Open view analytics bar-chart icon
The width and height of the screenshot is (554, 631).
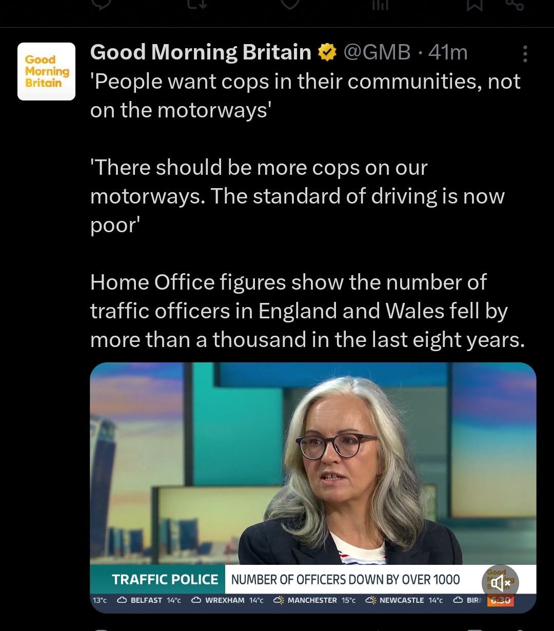(x=380, y=4)
